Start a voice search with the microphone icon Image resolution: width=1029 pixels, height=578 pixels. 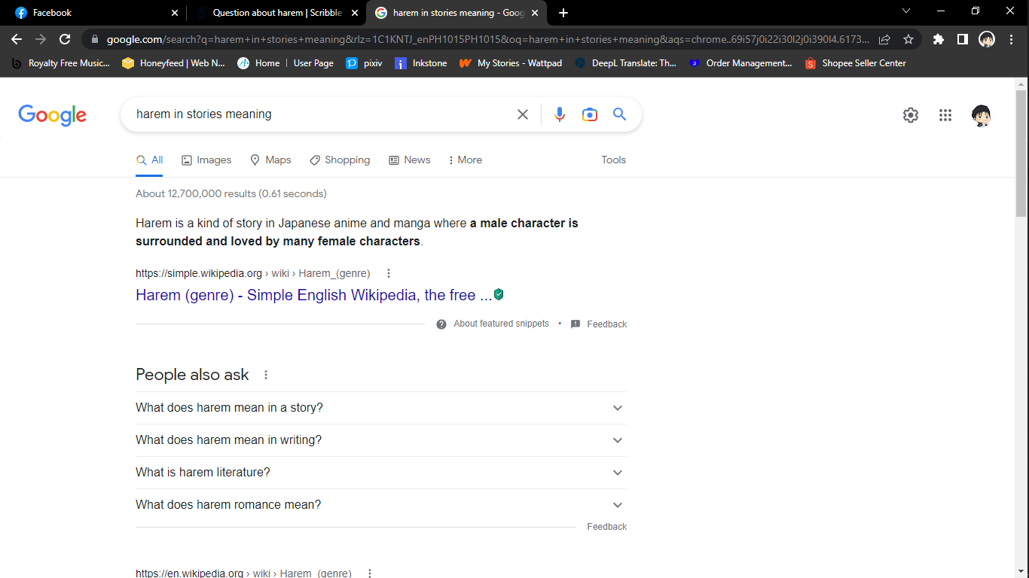pyautogui.click(x=560, y=114)
